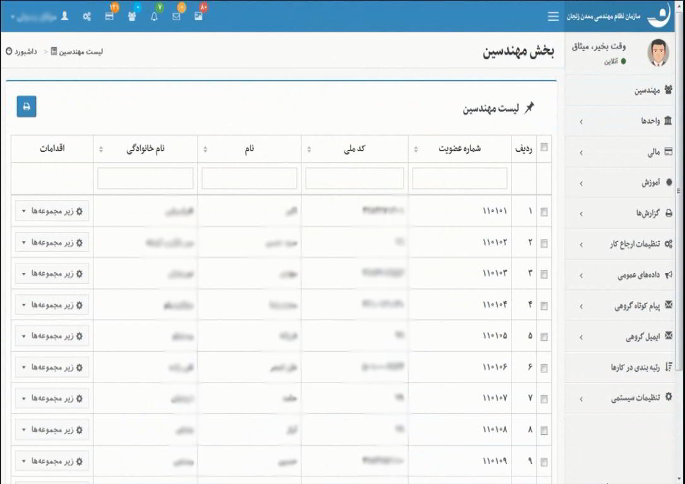This screenshot has width=685, height=484.
Task: Open زیر مجموعه‌ها dropdown for row 110102
Action: (x=52, y=242)
